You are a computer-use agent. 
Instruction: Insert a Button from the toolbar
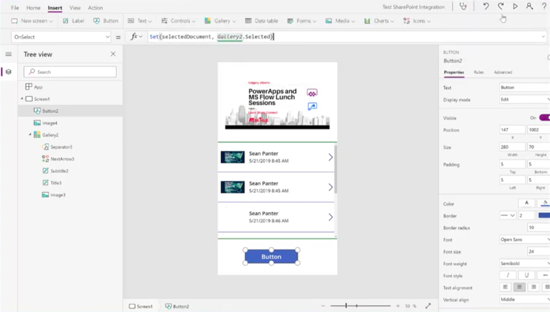[106, 21]
